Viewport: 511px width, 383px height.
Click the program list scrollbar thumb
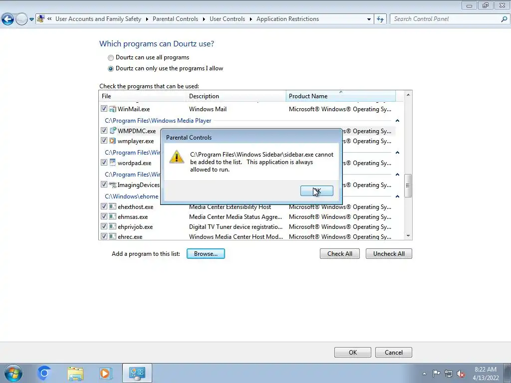pos(408,186)
